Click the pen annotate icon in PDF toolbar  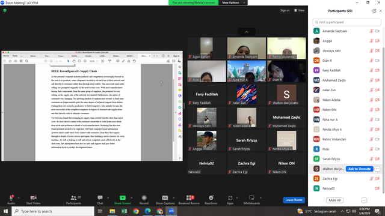(x=123, y=61)
